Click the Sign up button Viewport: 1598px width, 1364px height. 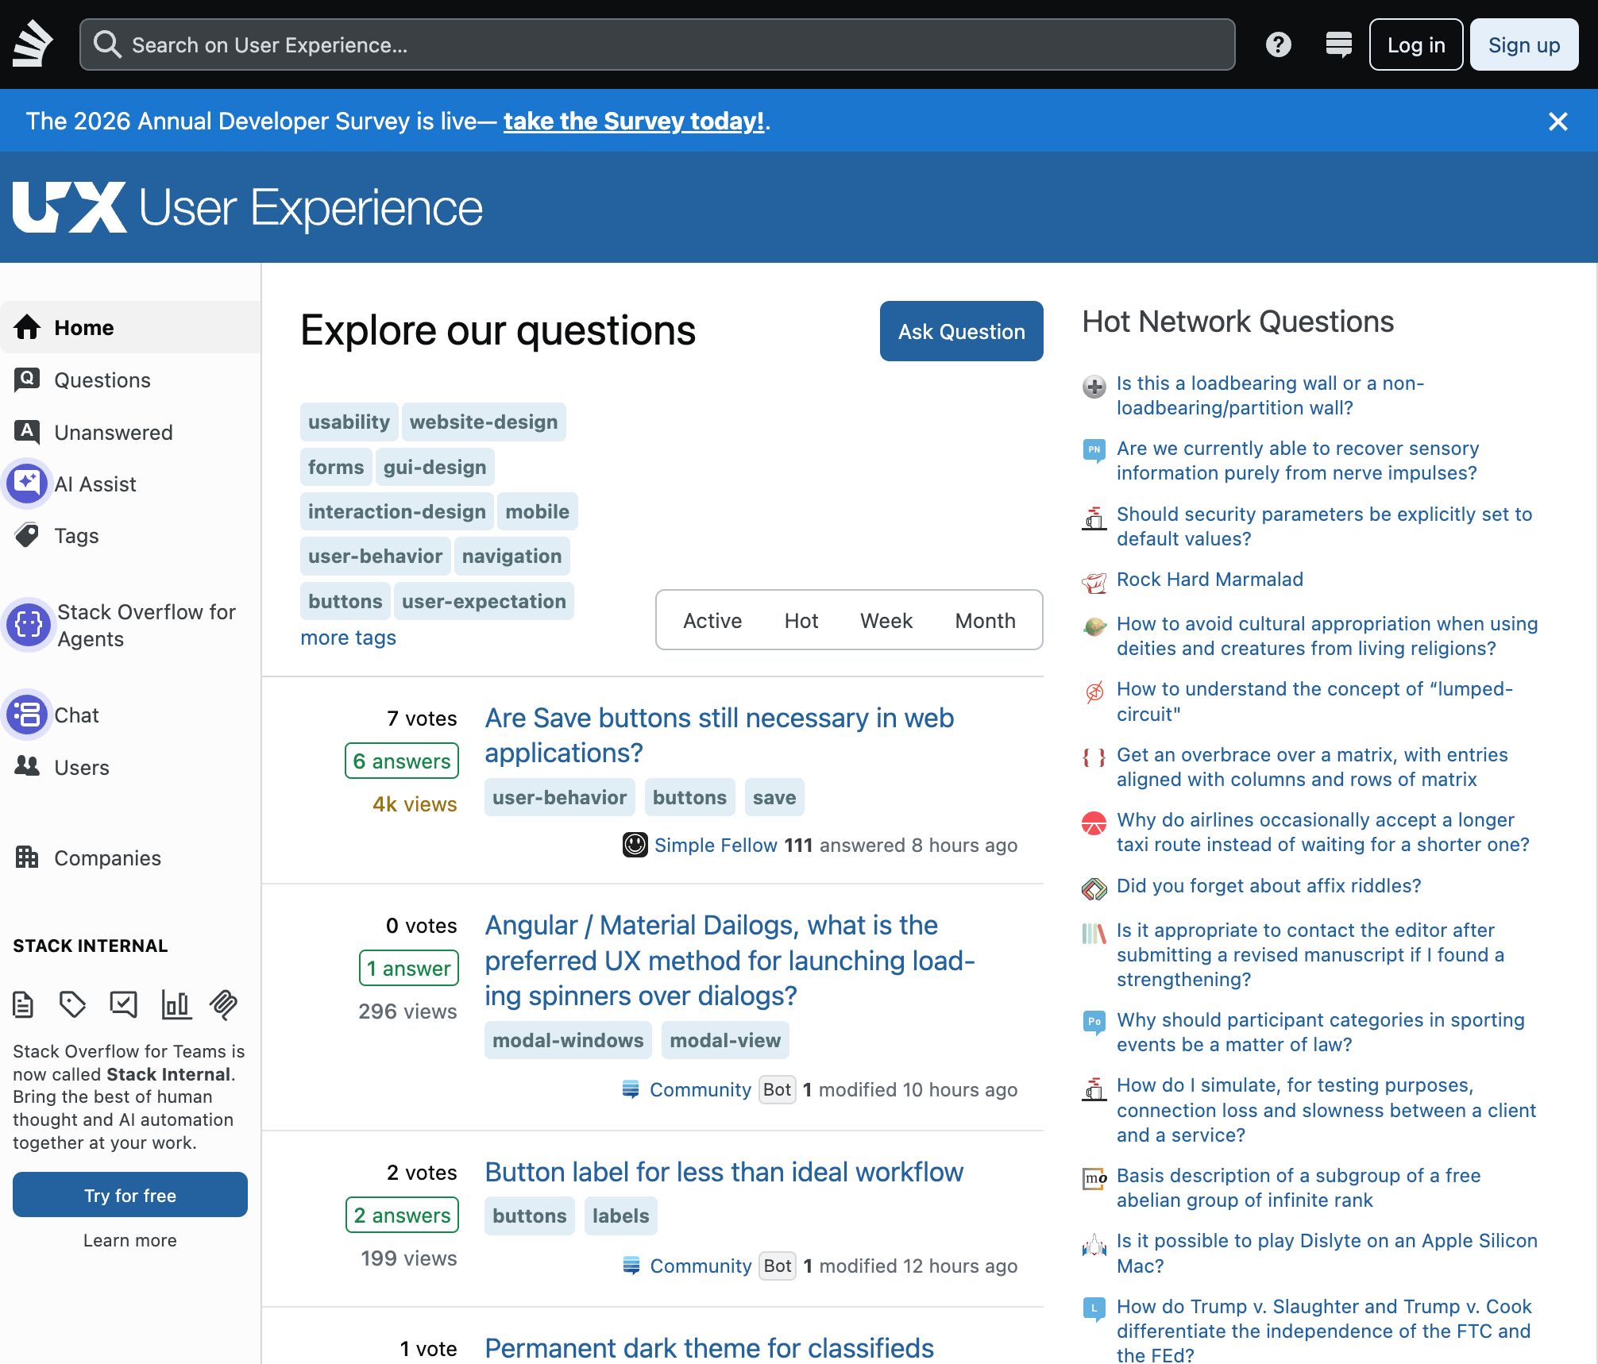pyautogui.click(x=1523, y=44)
